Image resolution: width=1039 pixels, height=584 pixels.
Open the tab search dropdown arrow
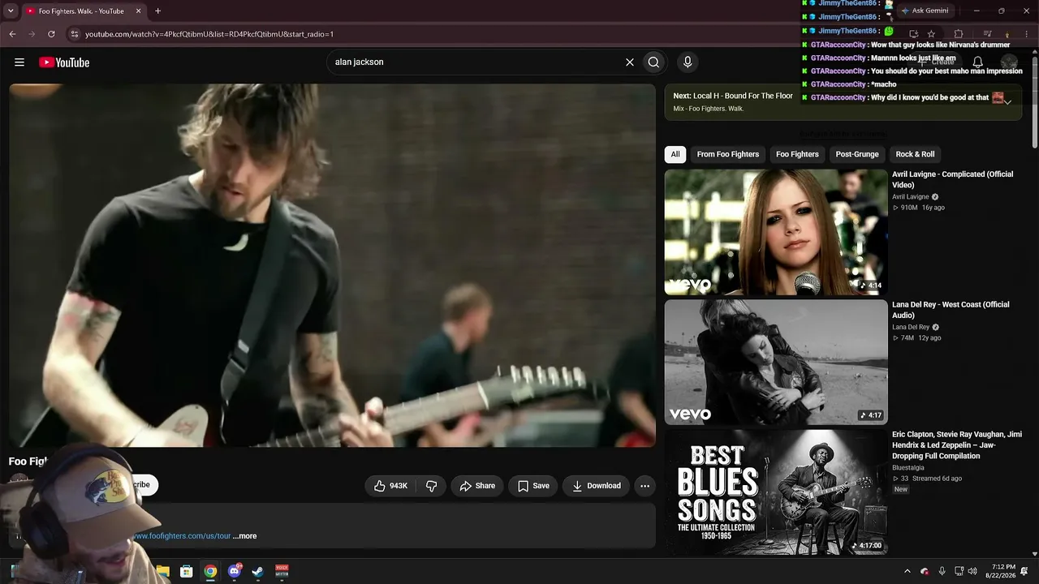coord(11,11)
